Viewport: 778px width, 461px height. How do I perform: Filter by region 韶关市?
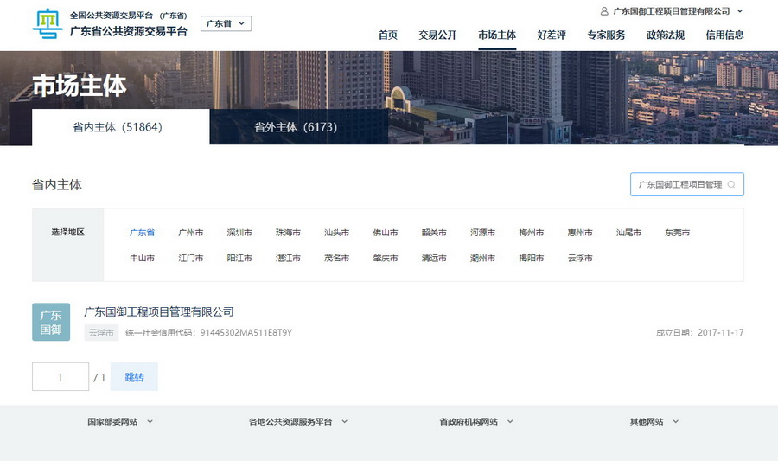click(434, 233)
